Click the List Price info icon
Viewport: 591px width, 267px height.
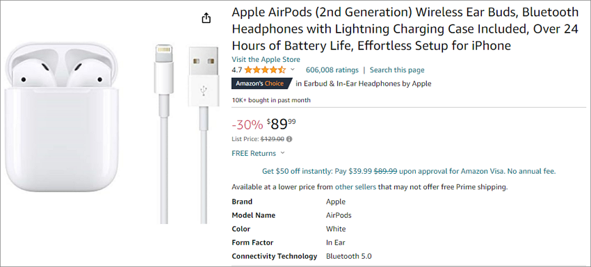pos(289,139)
